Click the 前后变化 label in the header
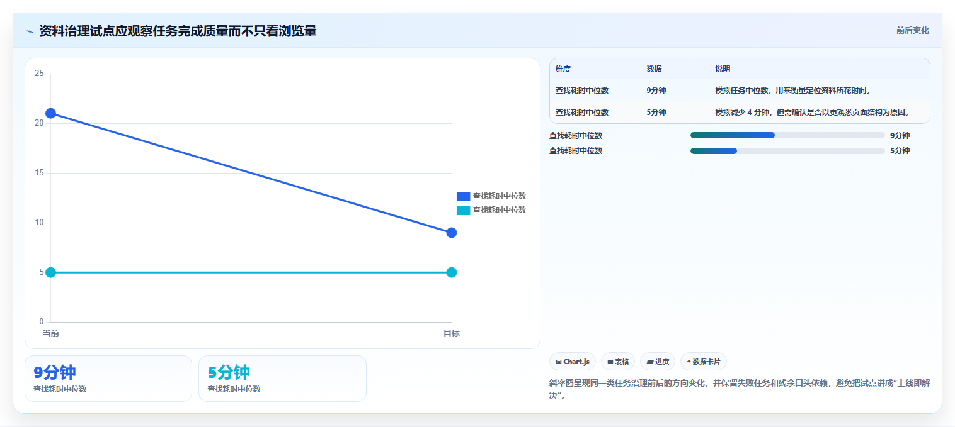 coord(912,31)
